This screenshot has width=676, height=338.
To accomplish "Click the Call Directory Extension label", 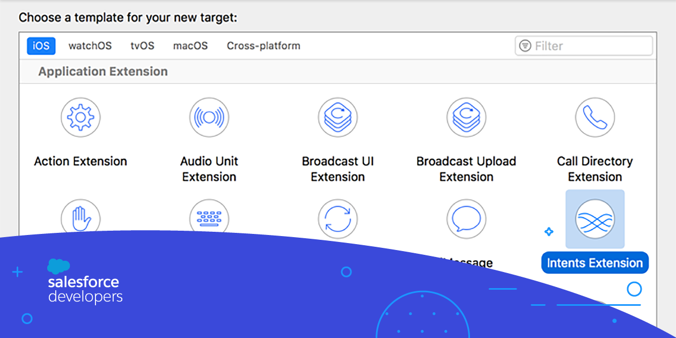I will (595, 169).
